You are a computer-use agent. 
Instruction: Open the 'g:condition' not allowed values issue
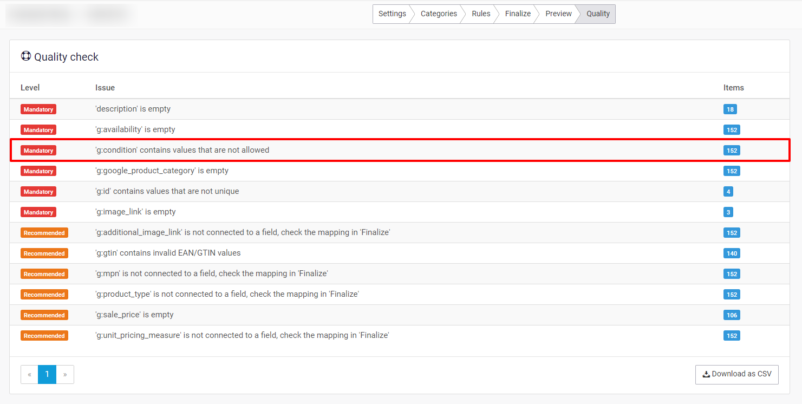coord(182,150)
